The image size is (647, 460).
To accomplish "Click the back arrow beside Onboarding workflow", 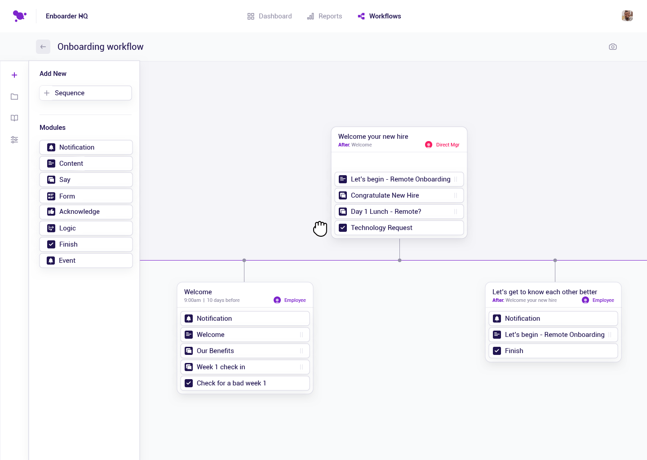I will 43,47.
